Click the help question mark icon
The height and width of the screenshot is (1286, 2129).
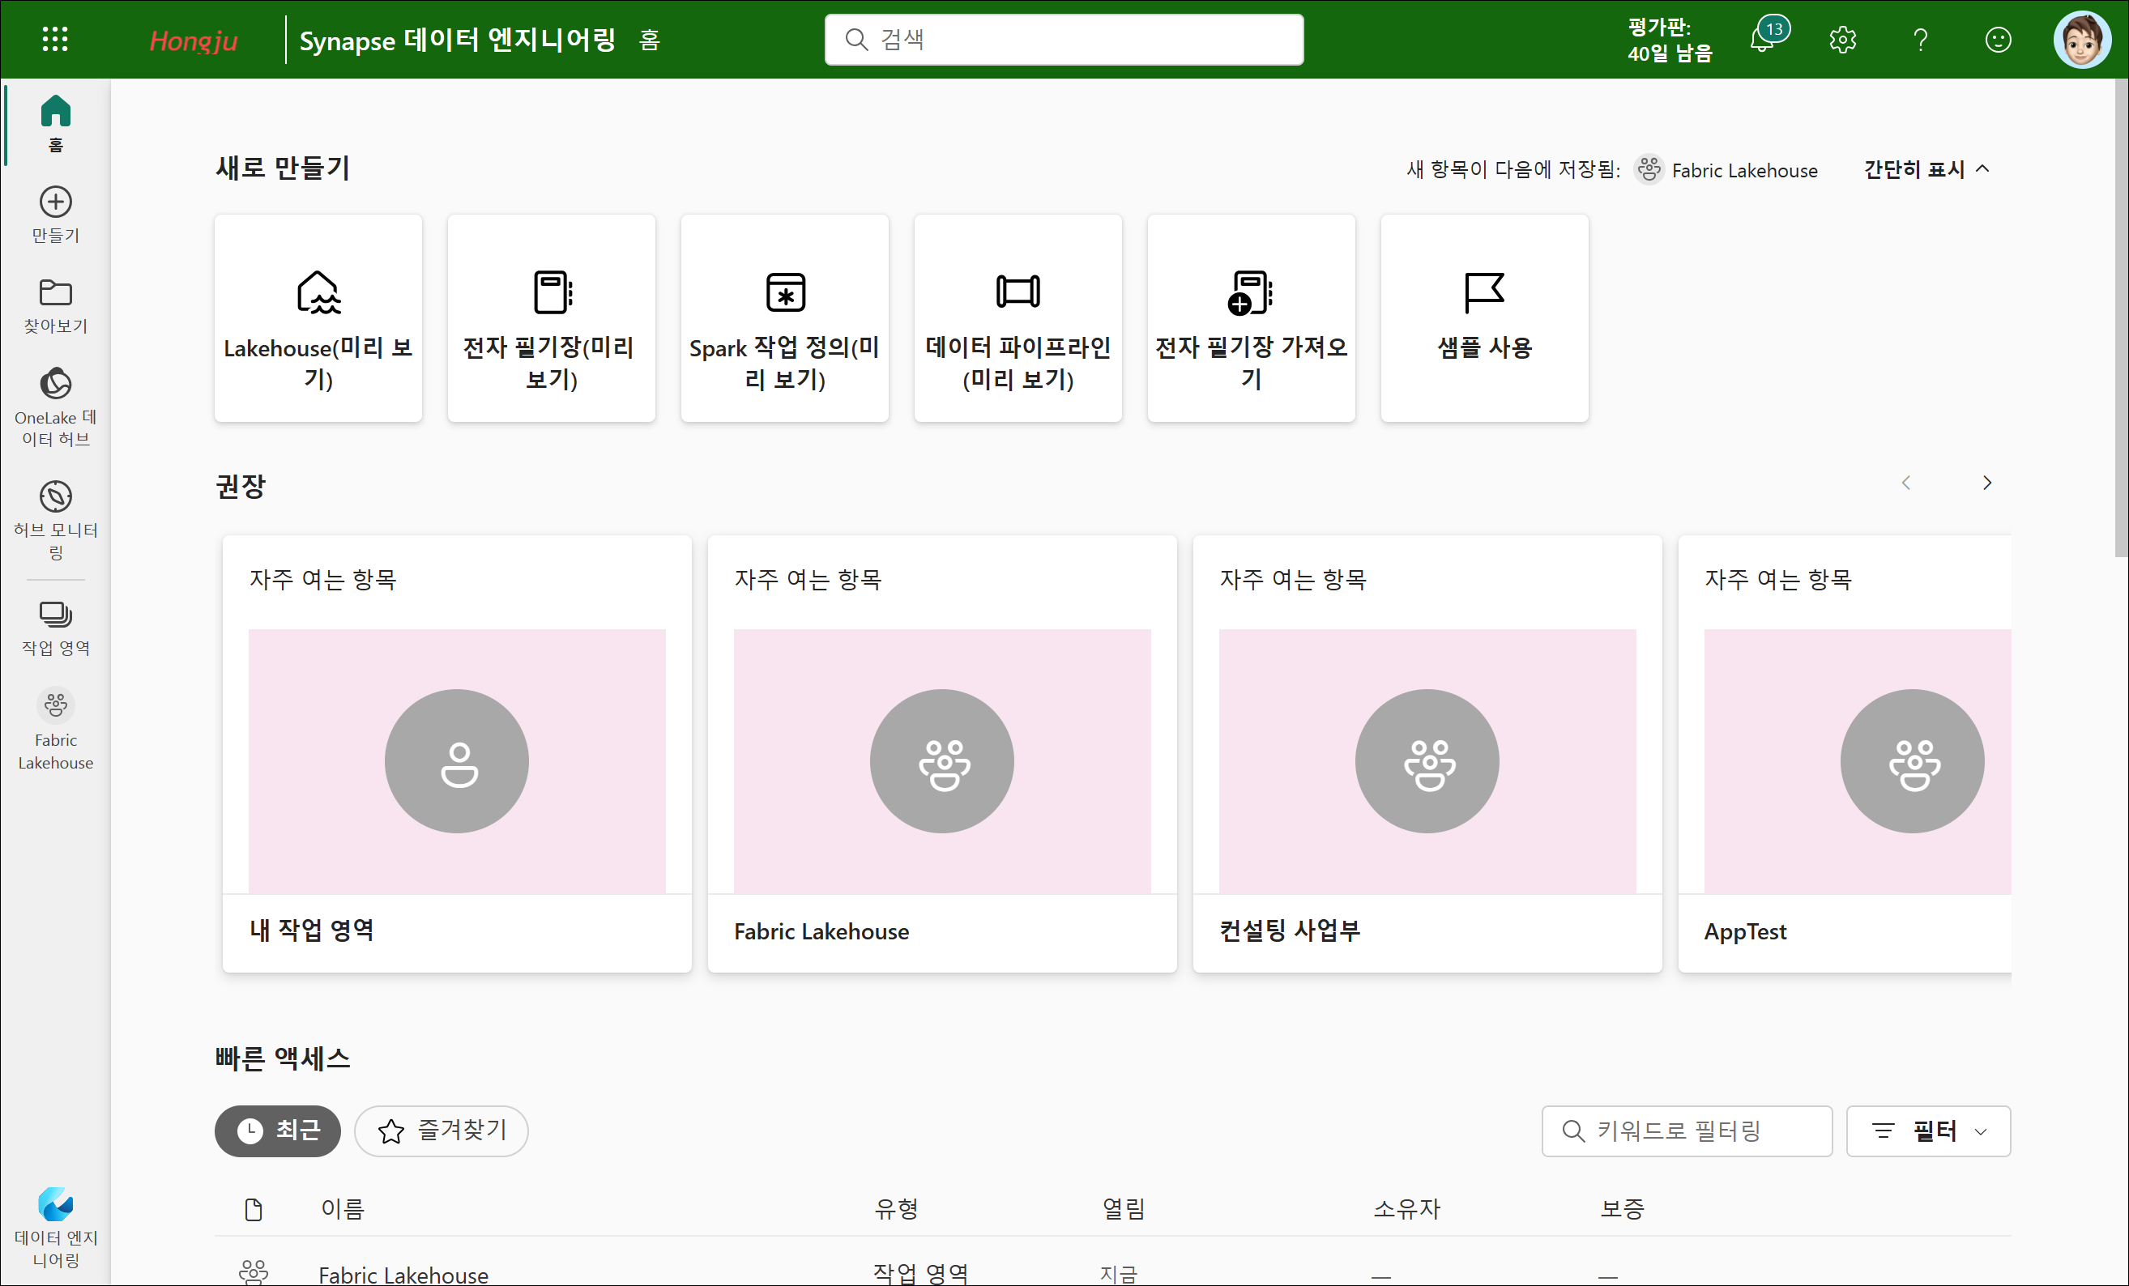pos(1920,40)
